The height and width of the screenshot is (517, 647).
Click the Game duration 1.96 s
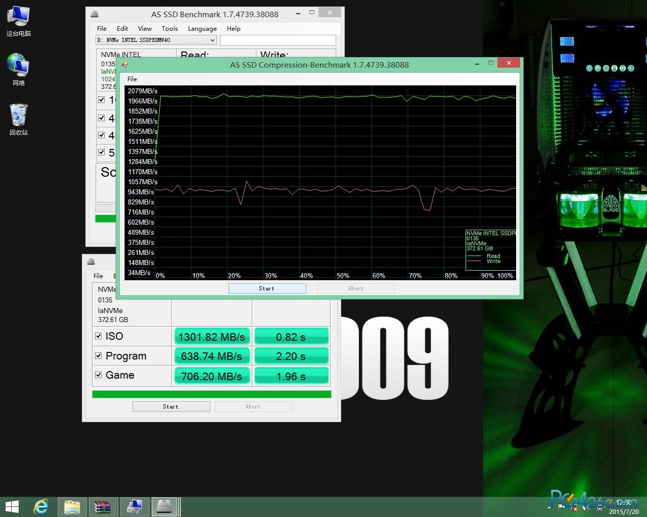point(291,376)
